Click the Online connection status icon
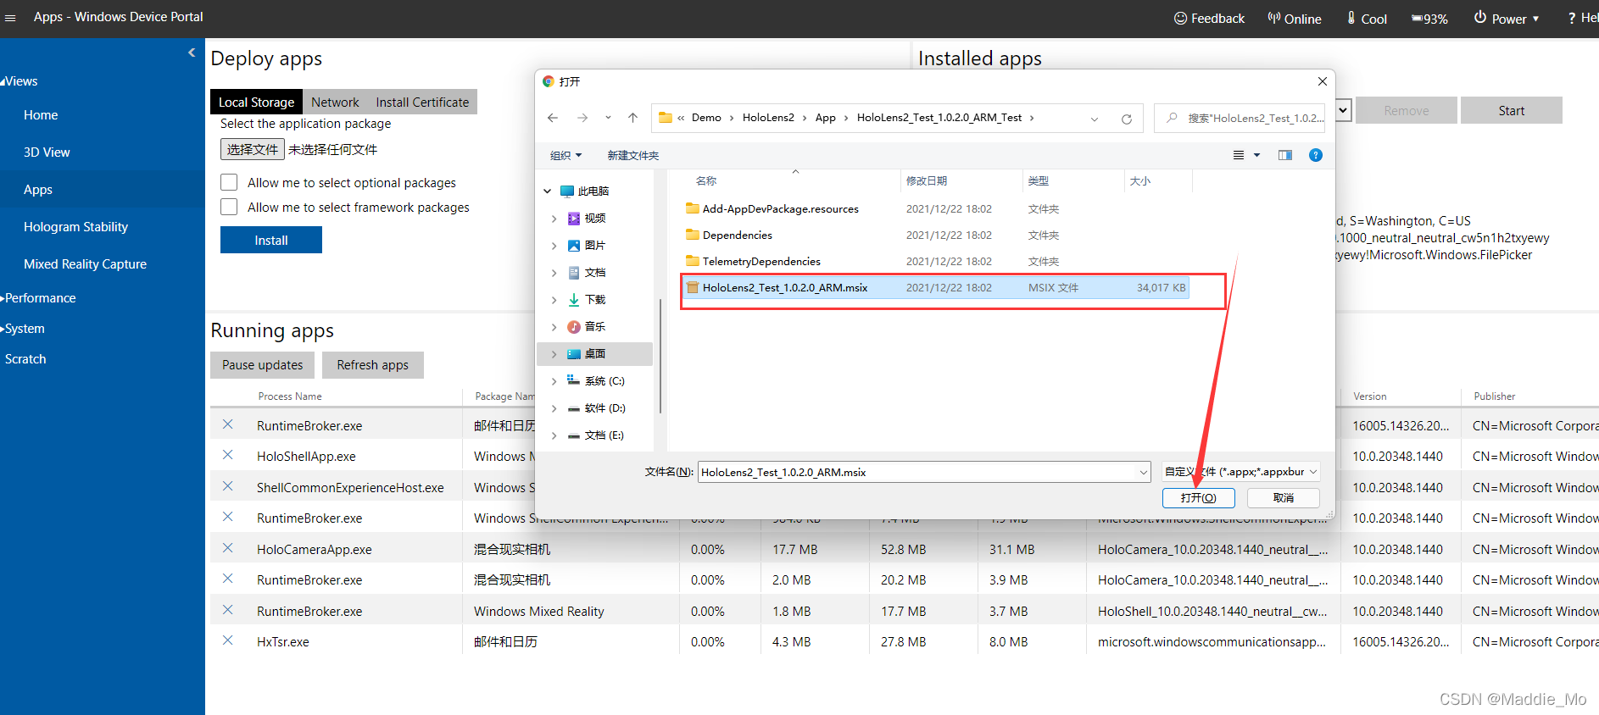This screenshot has height=715, width=1599. (x=1273, y=18)
